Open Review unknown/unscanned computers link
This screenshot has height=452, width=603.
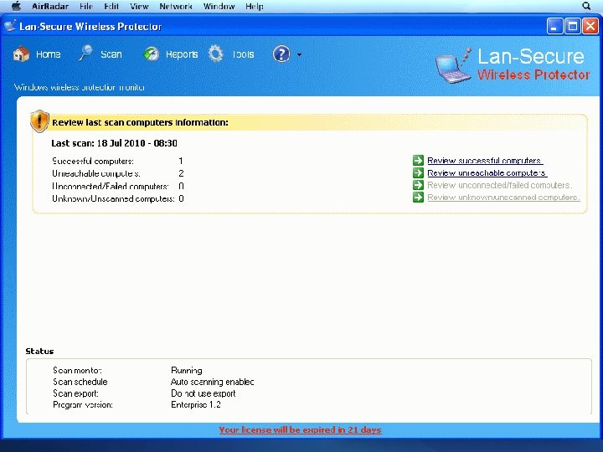(x=503, y=198)
